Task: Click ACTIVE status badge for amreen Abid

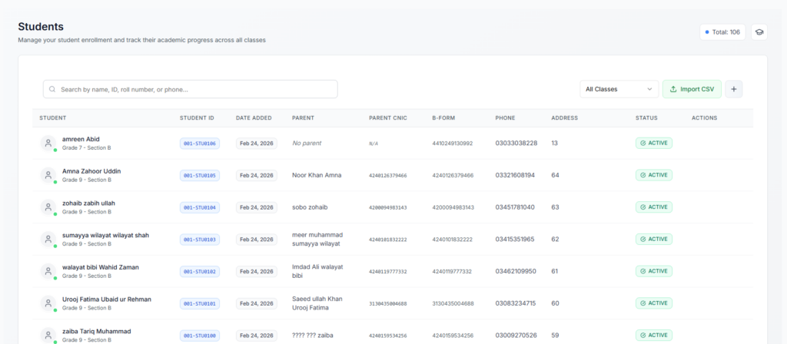Action: [x=654, y=143]
